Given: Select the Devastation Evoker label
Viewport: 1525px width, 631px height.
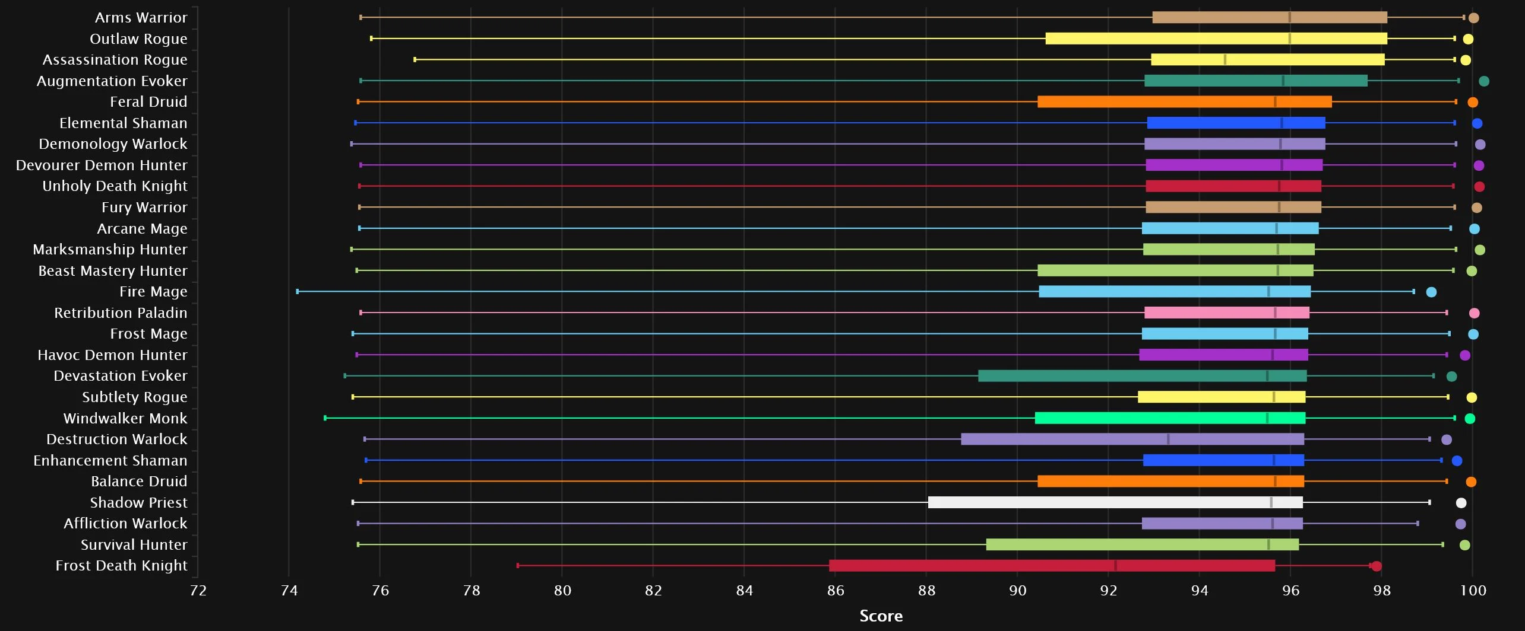Looking at the screenshot, I should 120,376.
